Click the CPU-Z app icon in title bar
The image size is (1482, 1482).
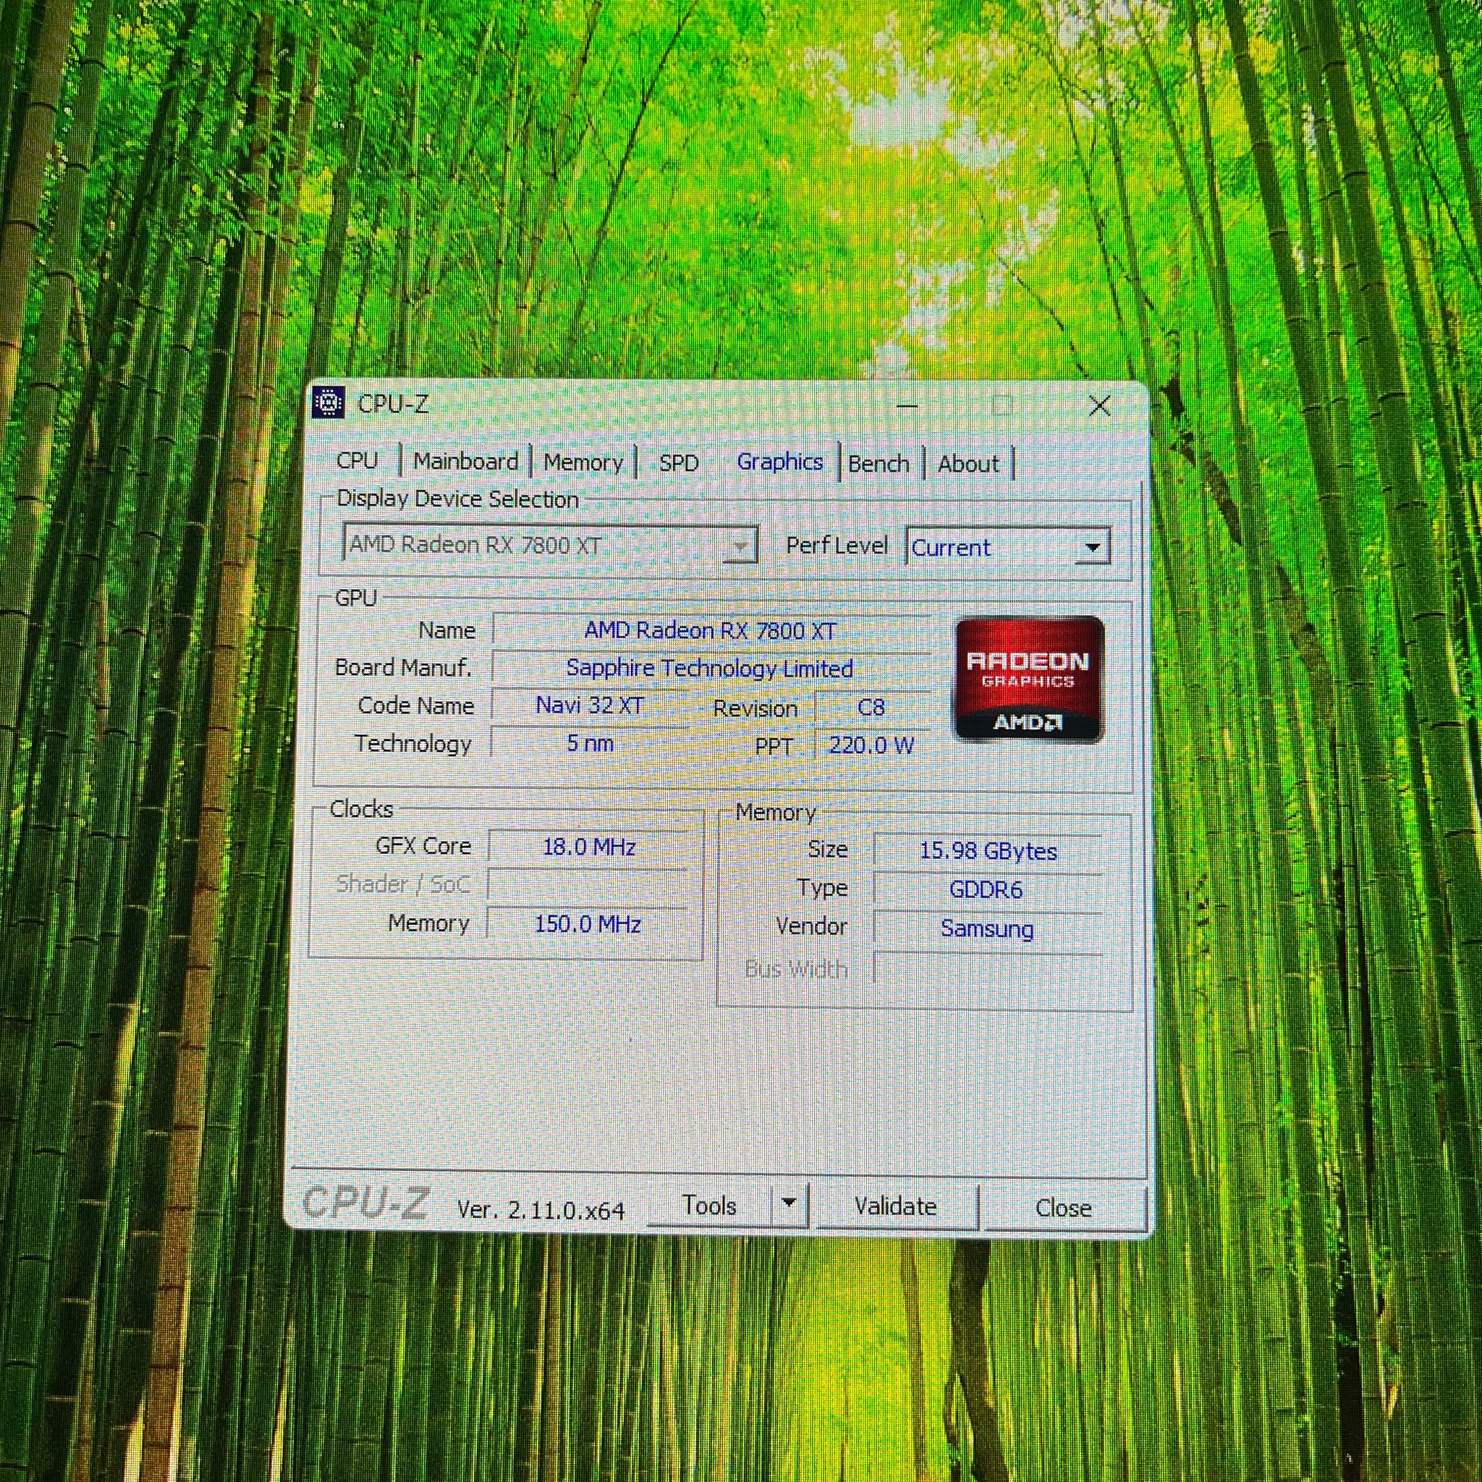pos(329,403)
